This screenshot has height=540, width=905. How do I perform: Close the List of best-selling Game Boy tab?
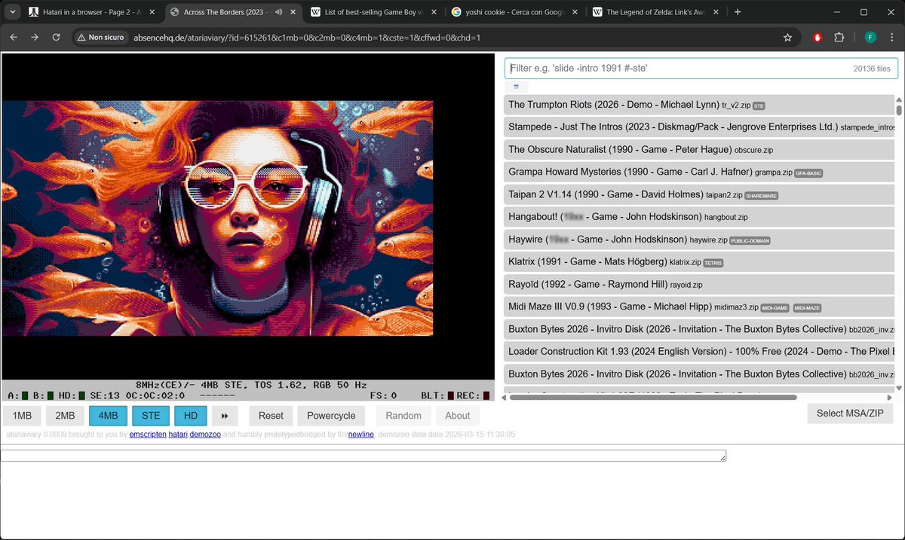click(435, 12)
